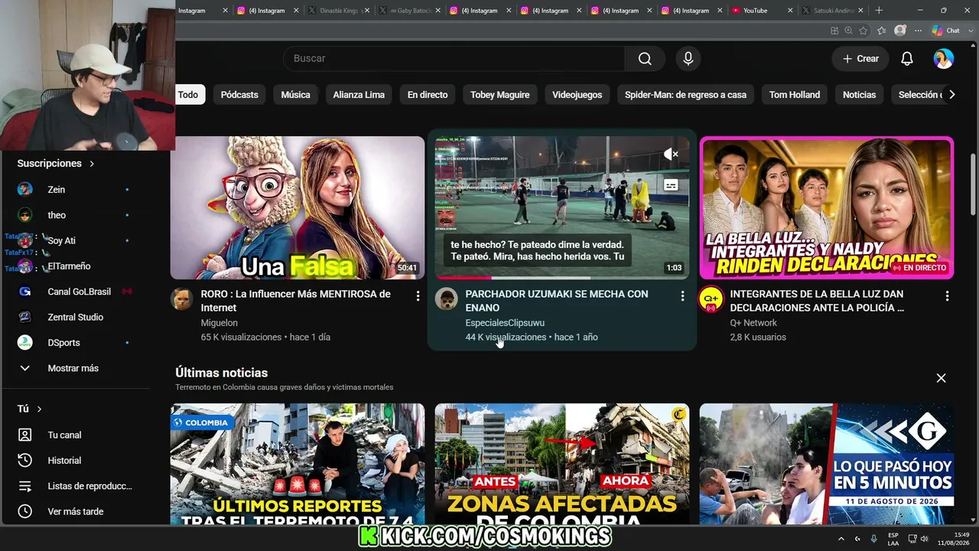Open the browser favorites list icon
979x551 pixels.
[x=882, y=31]
